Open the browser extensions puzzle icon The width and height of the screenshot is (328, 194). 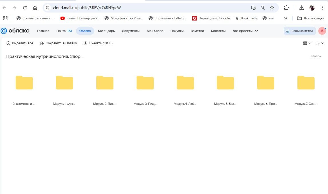point(286,8)
